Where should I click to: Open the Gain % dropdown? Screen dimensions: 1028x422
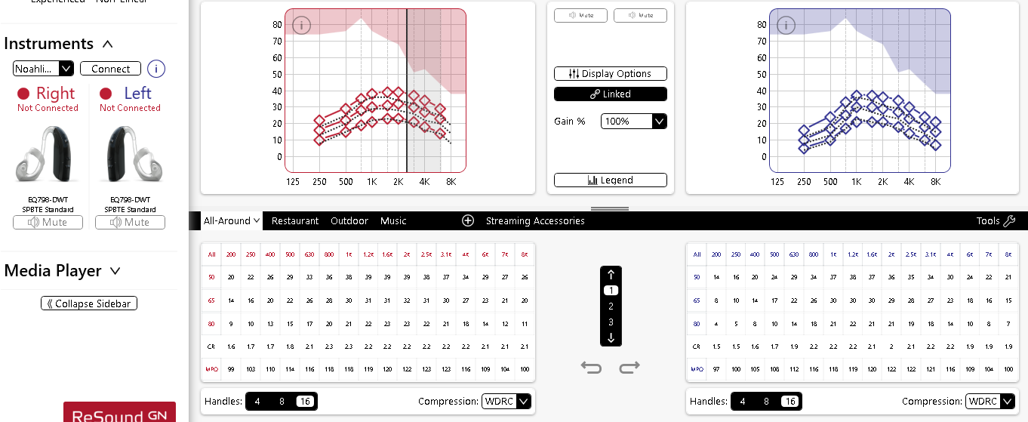click(633, 121)
